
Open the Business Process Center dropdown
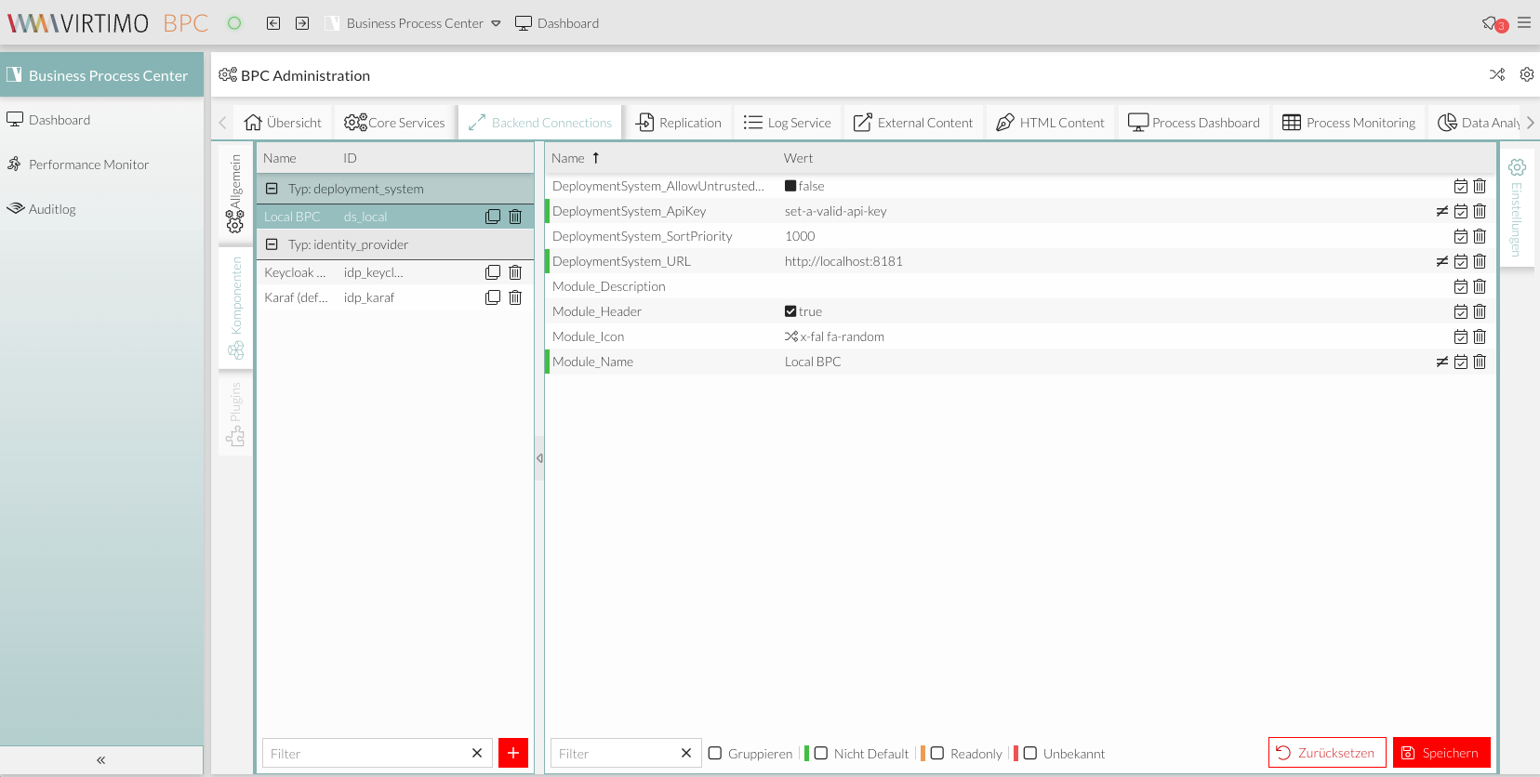click(x=496, y=23)
